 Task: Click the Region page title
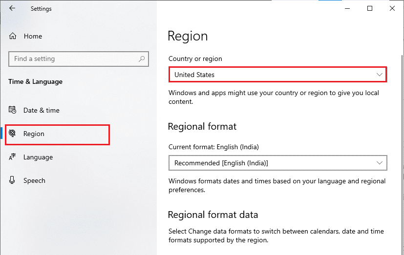(x=188, y=36)
